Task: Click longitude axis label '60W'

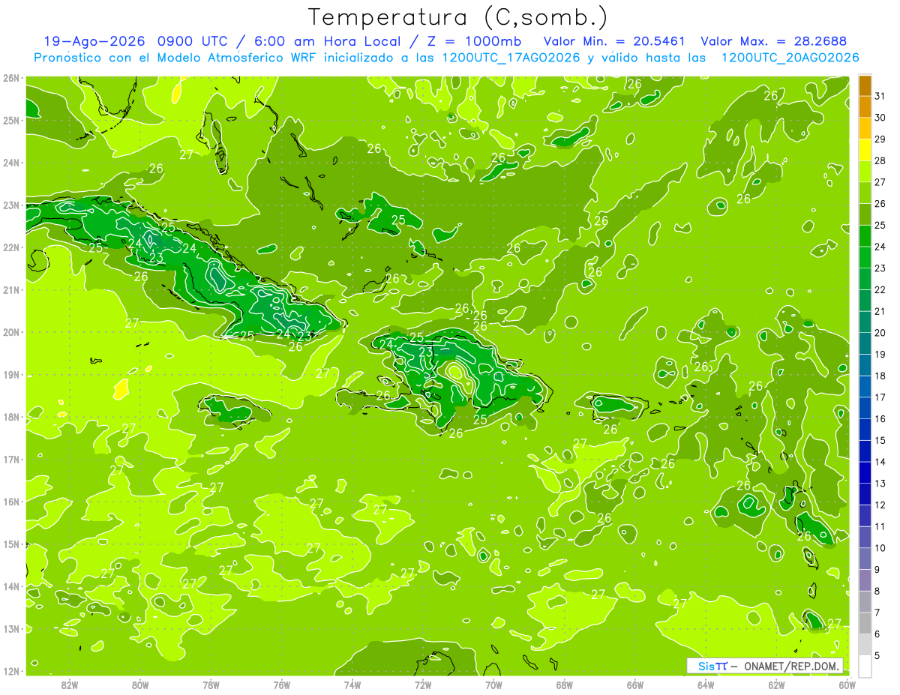Action: (x=847, y=685)
